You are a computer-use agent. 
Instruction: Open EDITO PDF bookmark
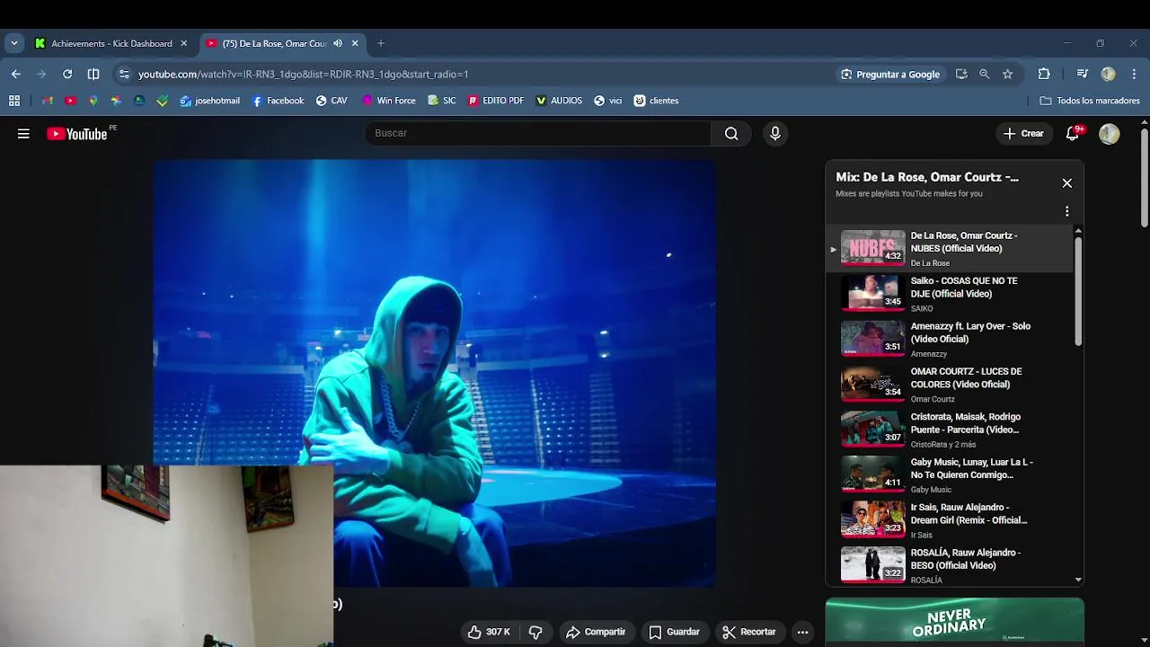coord(496,101)
